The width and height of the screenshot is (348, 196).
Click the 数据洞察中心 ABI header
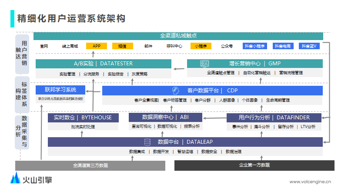tap(165, 117)
